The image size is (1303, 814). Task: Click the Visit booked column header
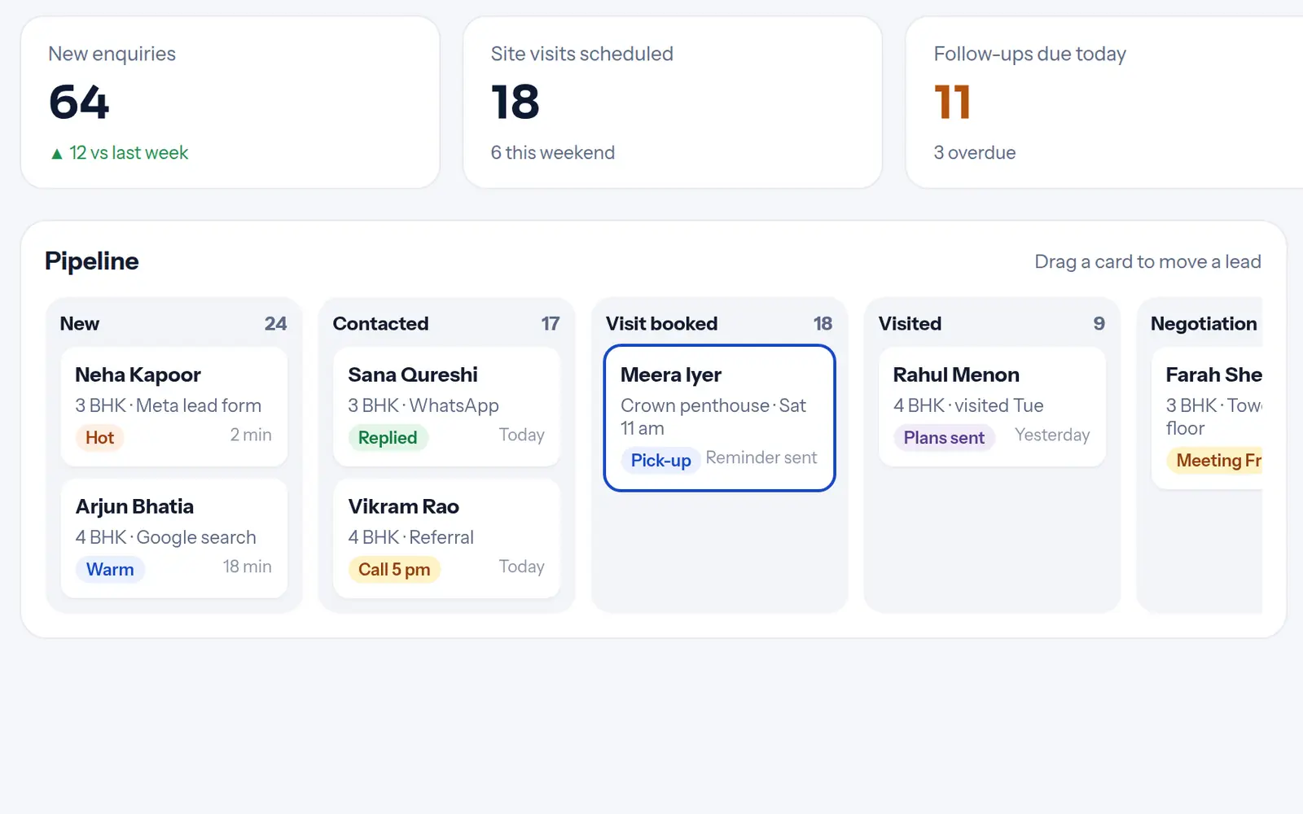661,324
